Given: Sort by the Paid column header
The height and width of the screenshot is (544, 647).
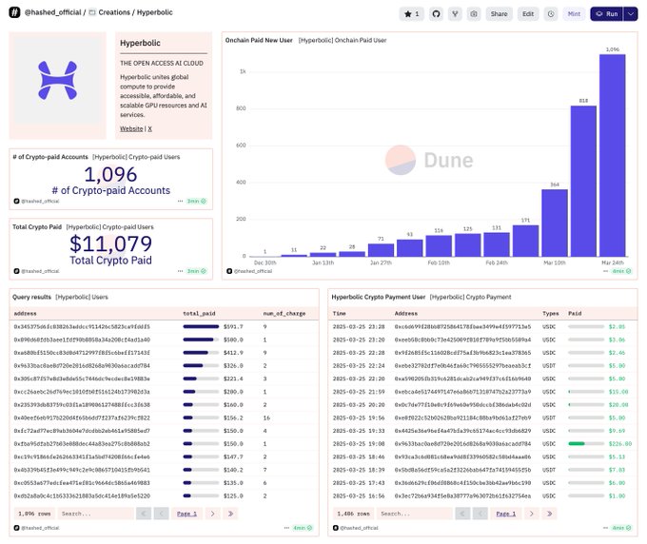Looking at the screenshot, I should [x=575, y=314].
